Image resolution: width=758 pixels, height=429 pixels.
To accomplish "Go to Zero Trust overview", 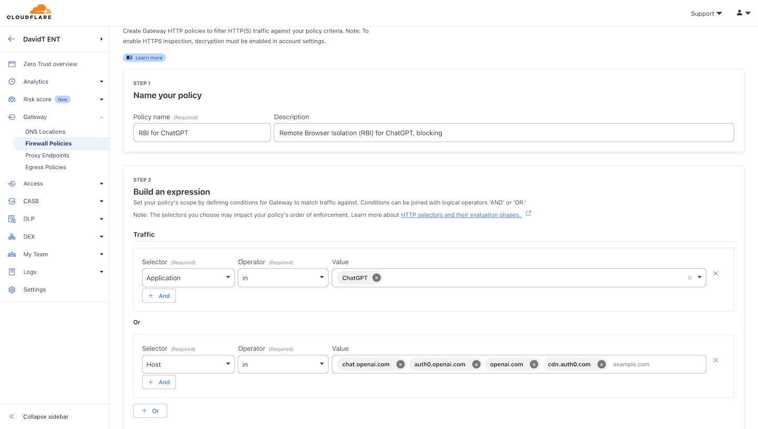I will pyautogui.click(x=50, y=64).
